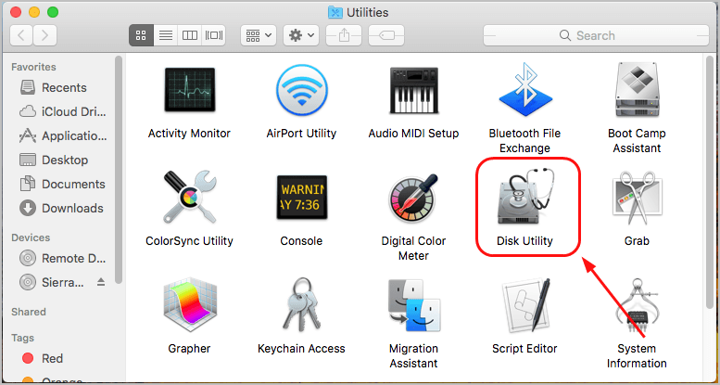Image resolution: width=720 pixels, height=385 pixels.
Task: Open Applications in the sidebar
Action: coord(61,136)
